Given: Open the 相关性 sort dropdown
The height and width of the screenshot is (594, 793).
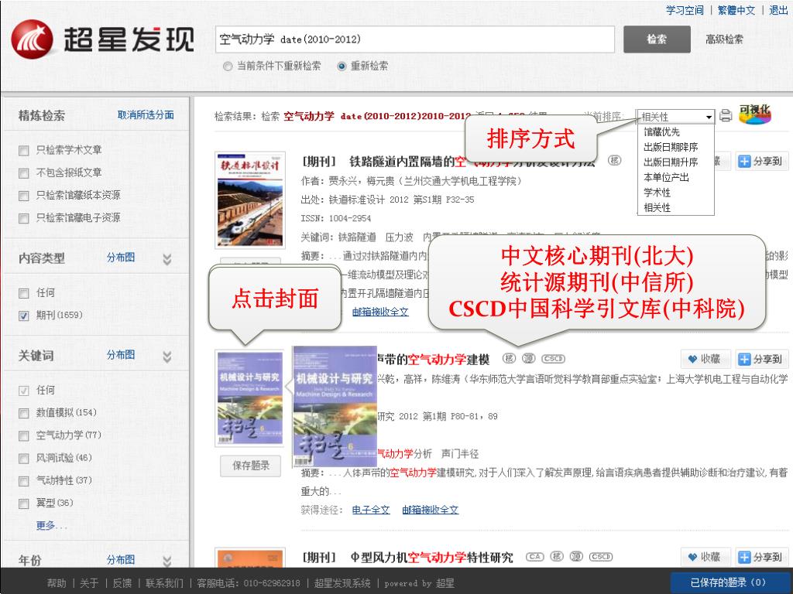Looking at the screenshot, I should point(675,117).
